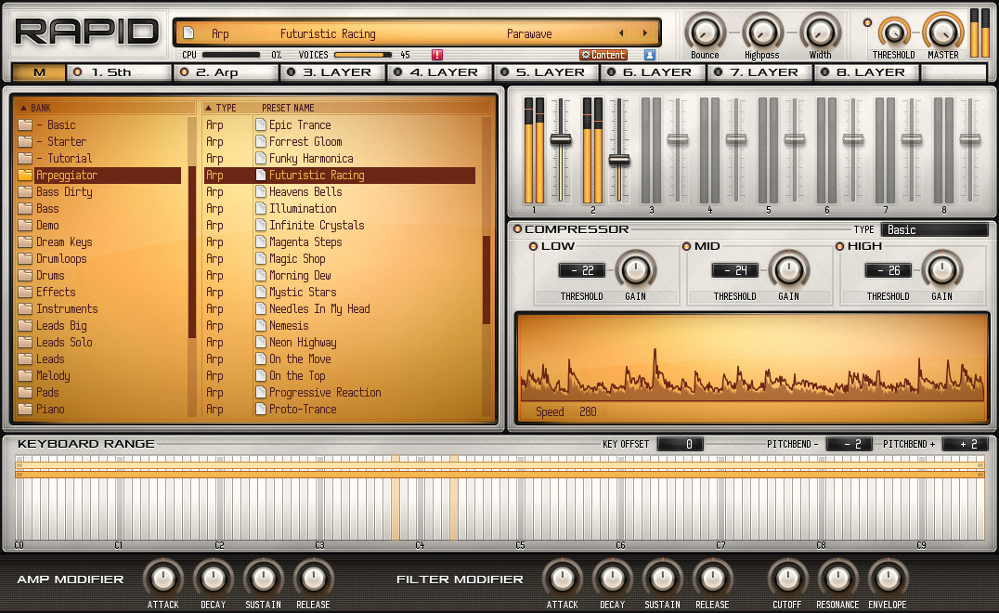Click the compressor LOW gain knob

[635, 270]
